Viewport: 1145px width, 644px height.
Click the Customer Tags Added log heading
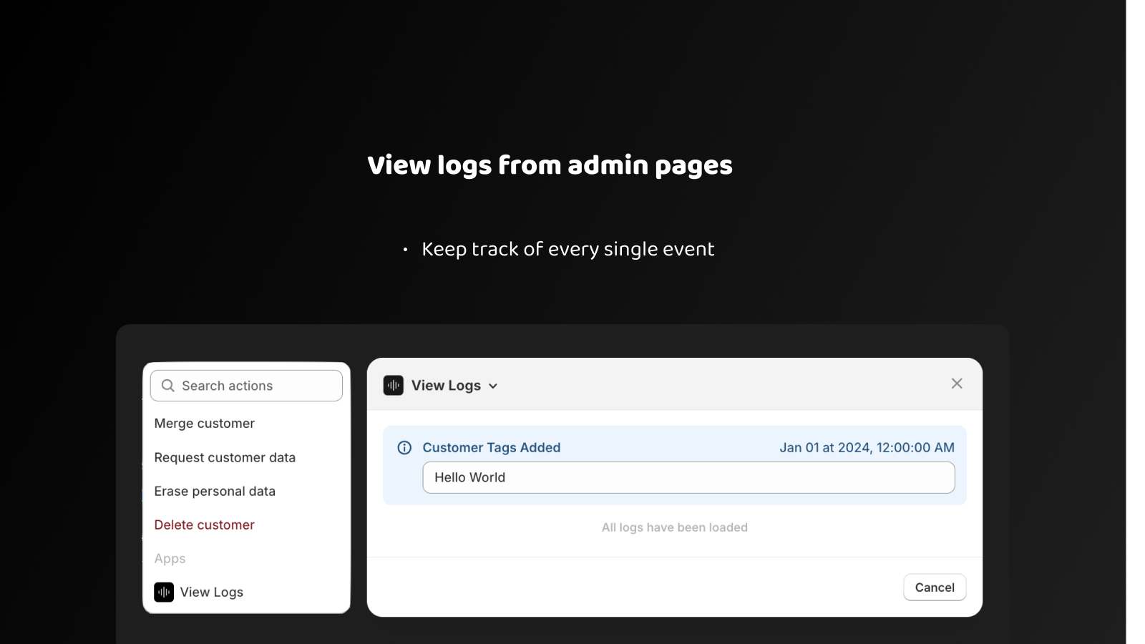[492, 447]
